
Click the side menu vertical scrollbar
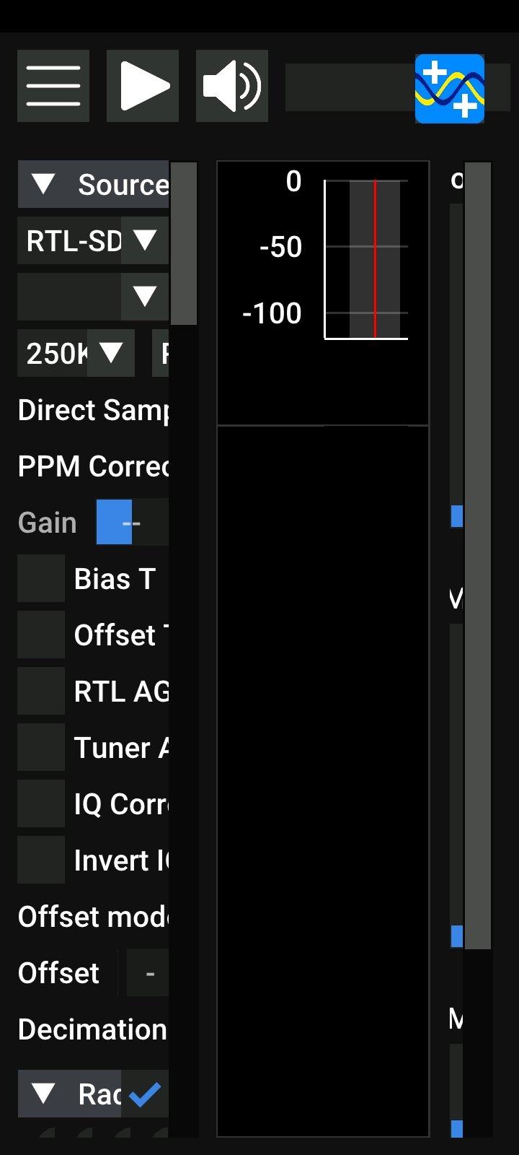pyautogui.click(x=184, y=243)
